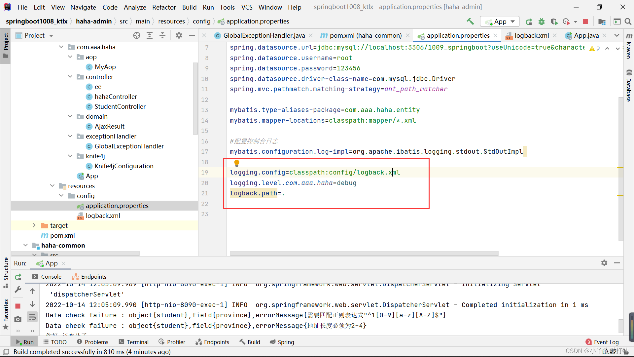Click the yellow intention lightbulb
This screenshot has width=634, height=357.
click(237, 163)
